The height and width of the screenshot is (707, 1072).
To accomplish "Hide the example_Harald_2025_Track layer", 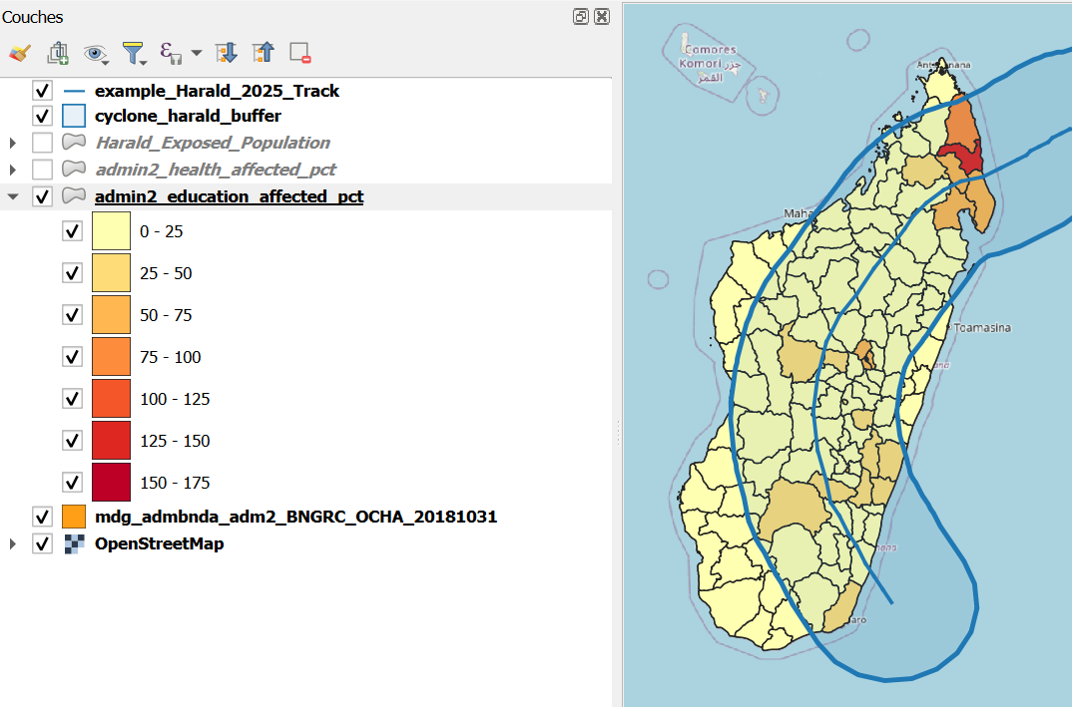I will (x=42, y=90).
